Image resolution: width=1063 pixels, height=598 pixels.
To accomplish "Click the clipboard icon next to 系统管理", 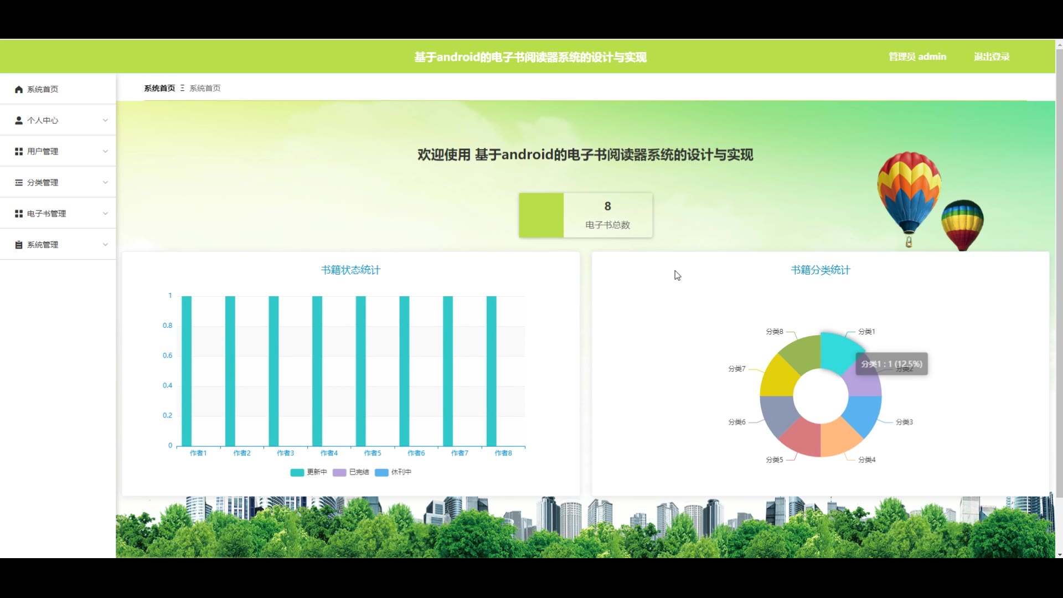I will (19, 244).
